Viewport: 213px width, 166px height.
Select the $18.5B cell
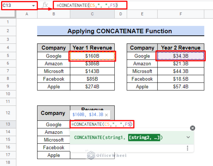click(x=181, y=79)
